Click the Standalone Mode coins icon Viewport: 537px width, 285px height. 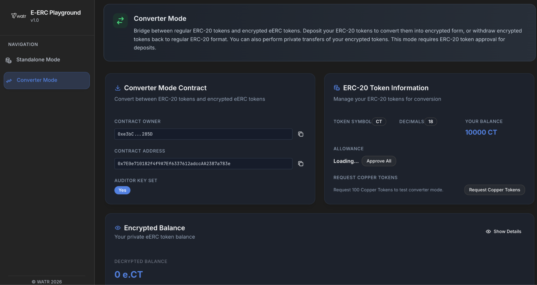[9, 60]
